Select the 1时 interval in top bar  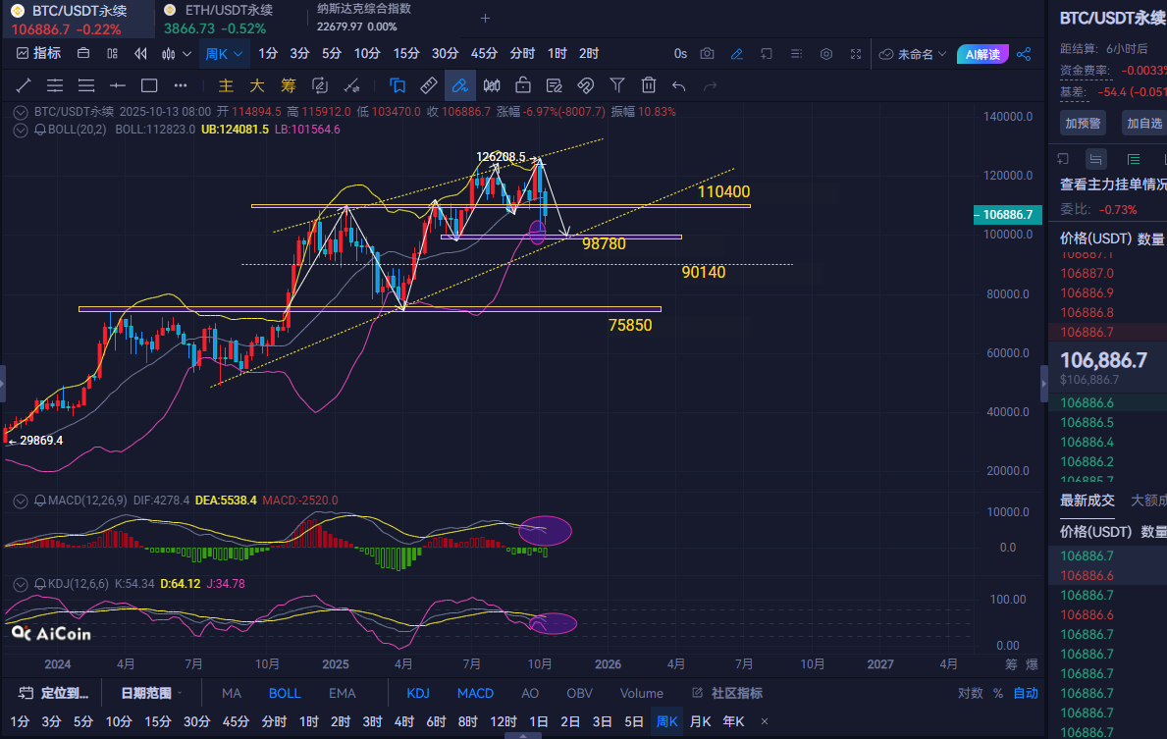(557, 54)
